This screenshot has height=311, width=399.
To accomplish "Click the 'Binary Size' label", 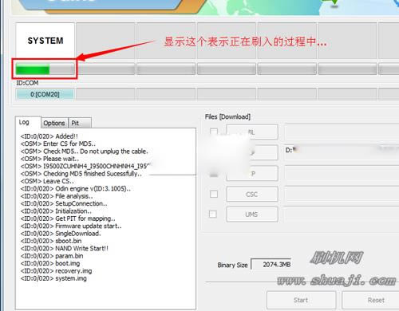I will tap(232, 265).
